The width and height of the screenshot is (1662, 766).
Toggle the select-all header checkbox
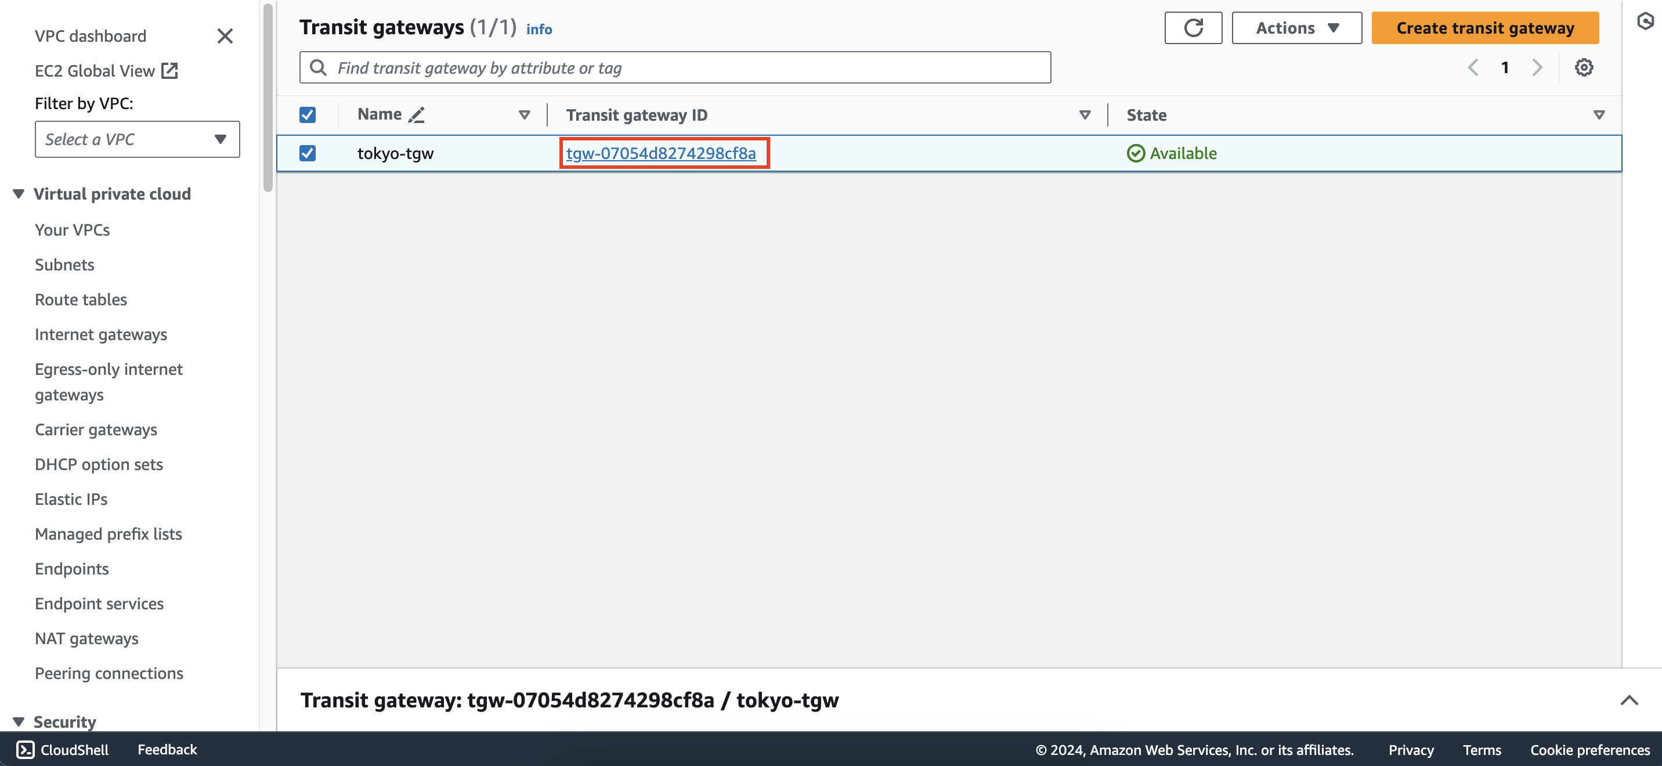coord(307,115)
